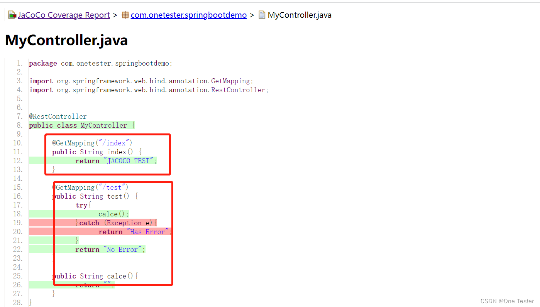Click the public String calce() line

point(95,276)
